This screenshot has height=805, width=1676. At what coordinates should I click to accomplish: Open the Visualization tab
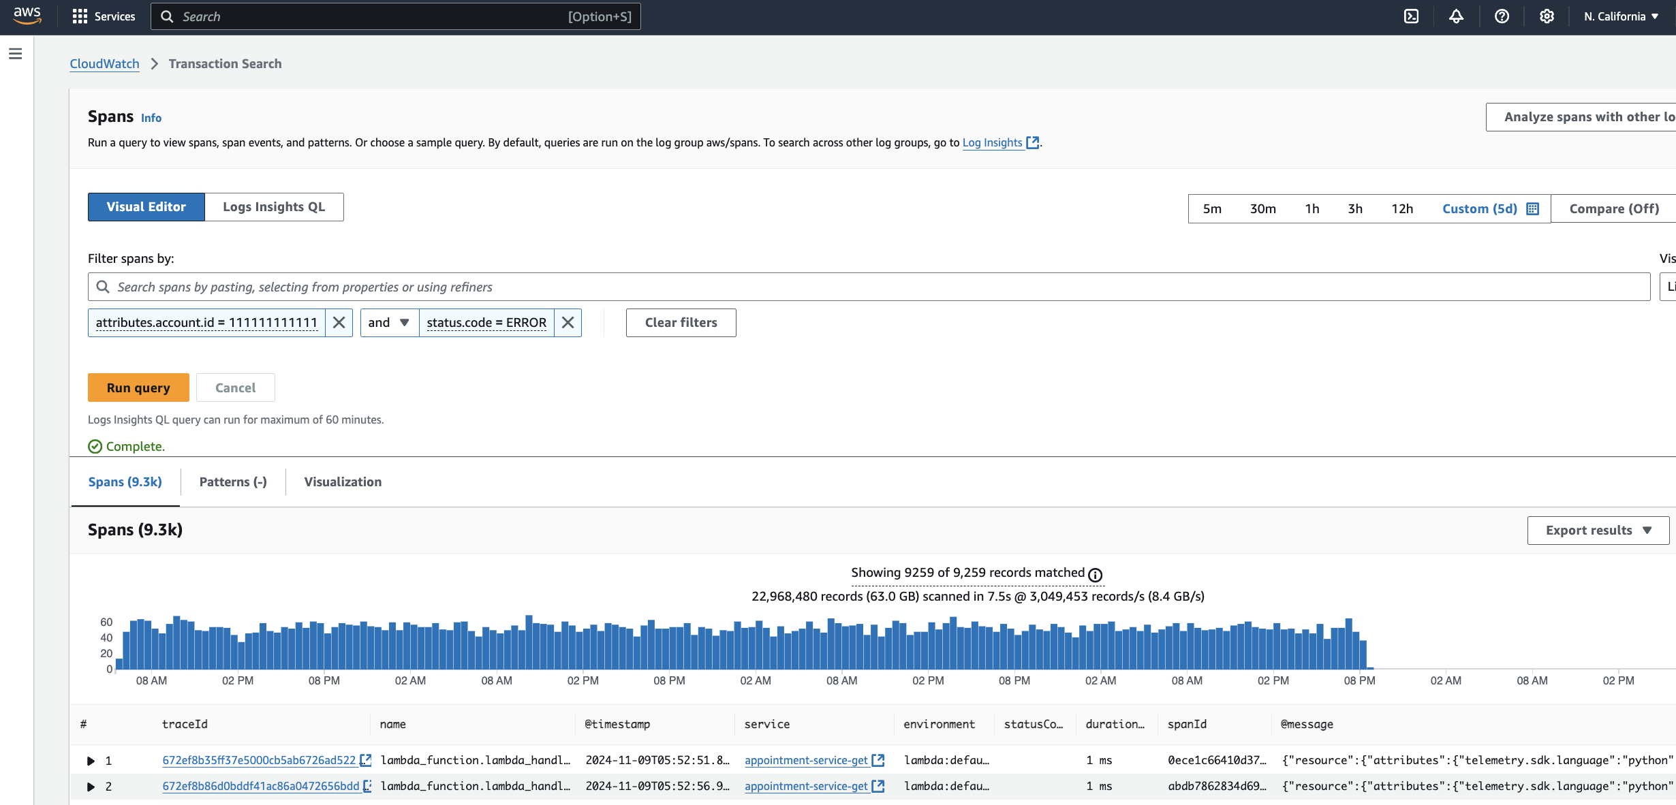(343, 482)
